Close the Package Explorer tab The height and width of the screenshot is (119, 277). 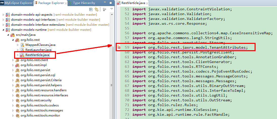click(66, 3)
